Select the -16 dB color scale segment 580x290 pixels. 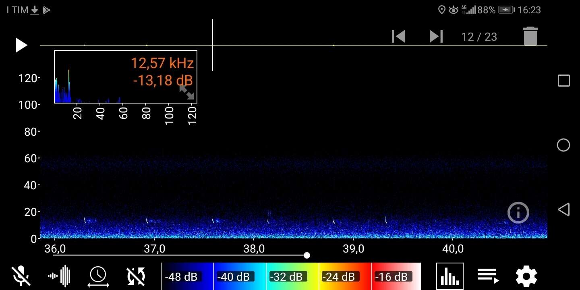tap(396, 276)
